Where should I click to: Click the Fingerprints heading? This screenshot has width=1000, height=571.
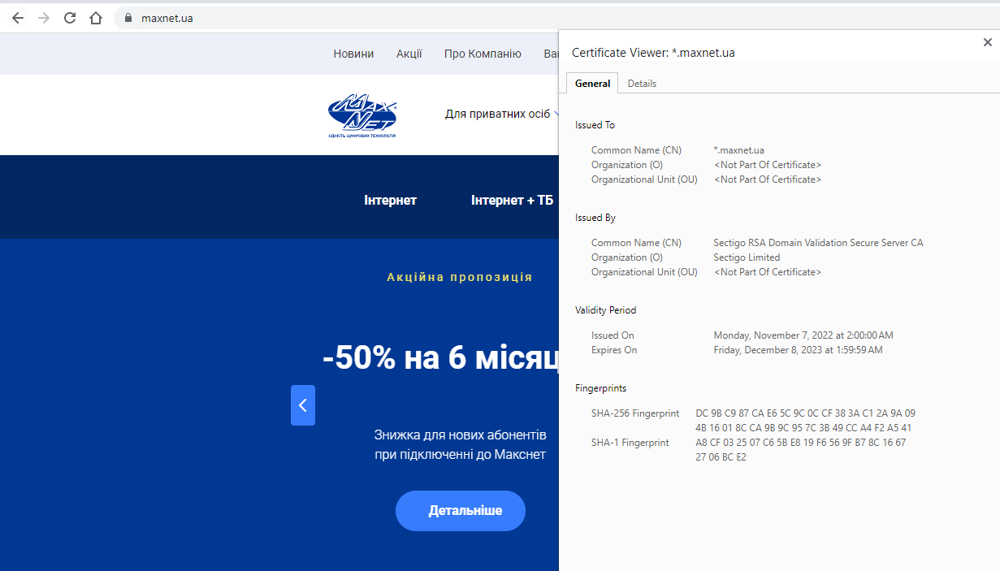tap(601, 388)
